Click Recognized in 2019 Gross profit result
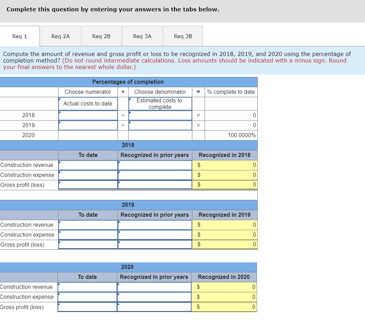 point(225,244)
